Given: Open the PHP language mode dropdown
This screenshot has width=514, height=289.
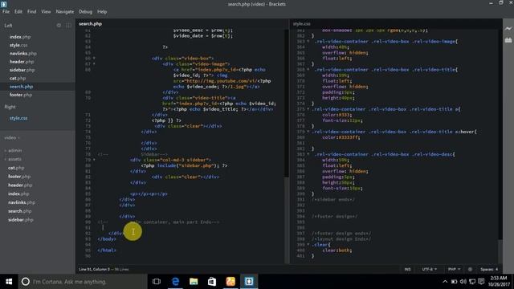Looking at the screenshot, I should [454, 270].
